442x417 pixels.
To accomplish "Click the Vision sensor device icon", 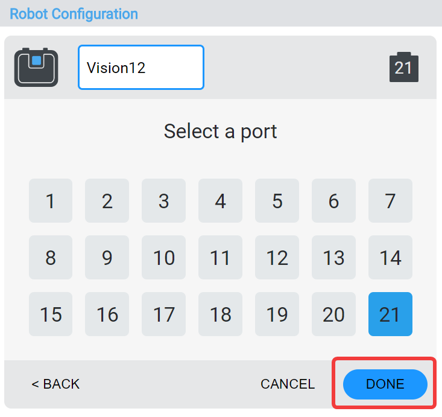I will [x=36, y=67].
